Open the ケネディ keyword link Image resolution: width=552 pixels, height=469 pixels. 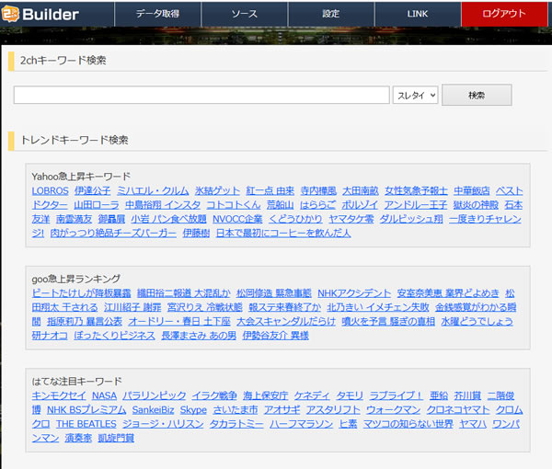[312, 395]
